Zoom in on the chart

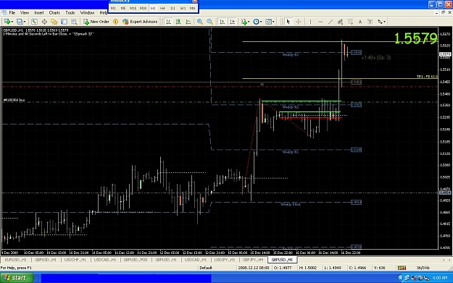click(199, 22)
